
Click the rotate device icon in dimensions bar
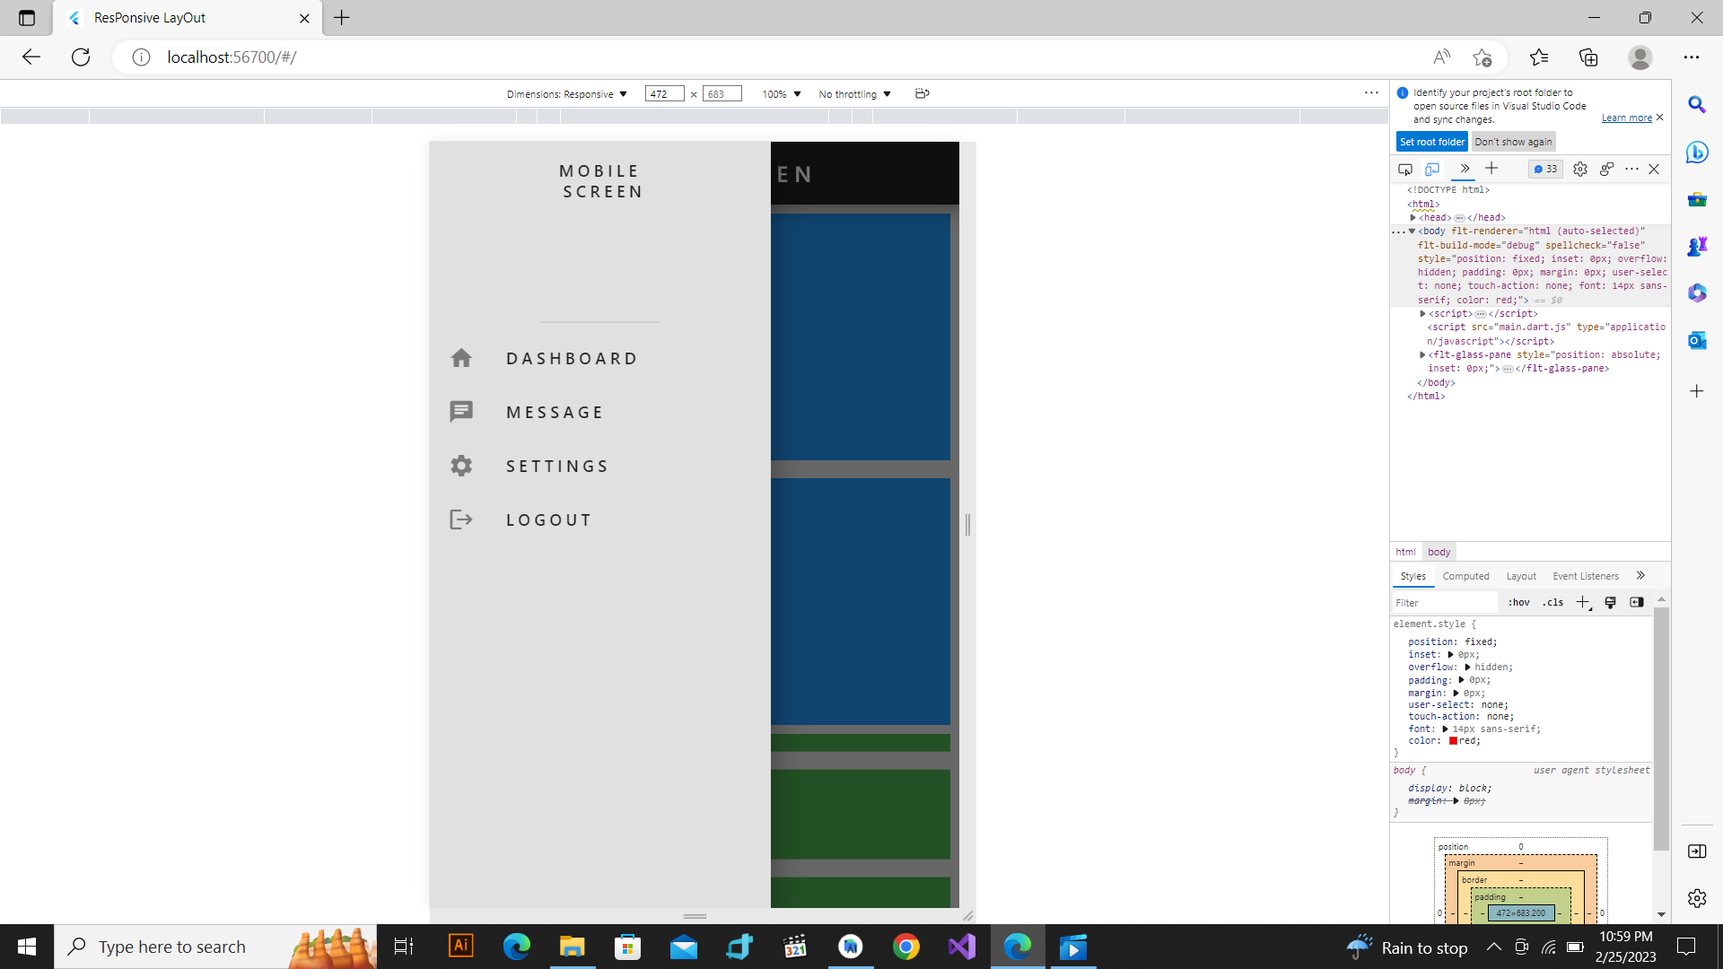click(922, 93)
